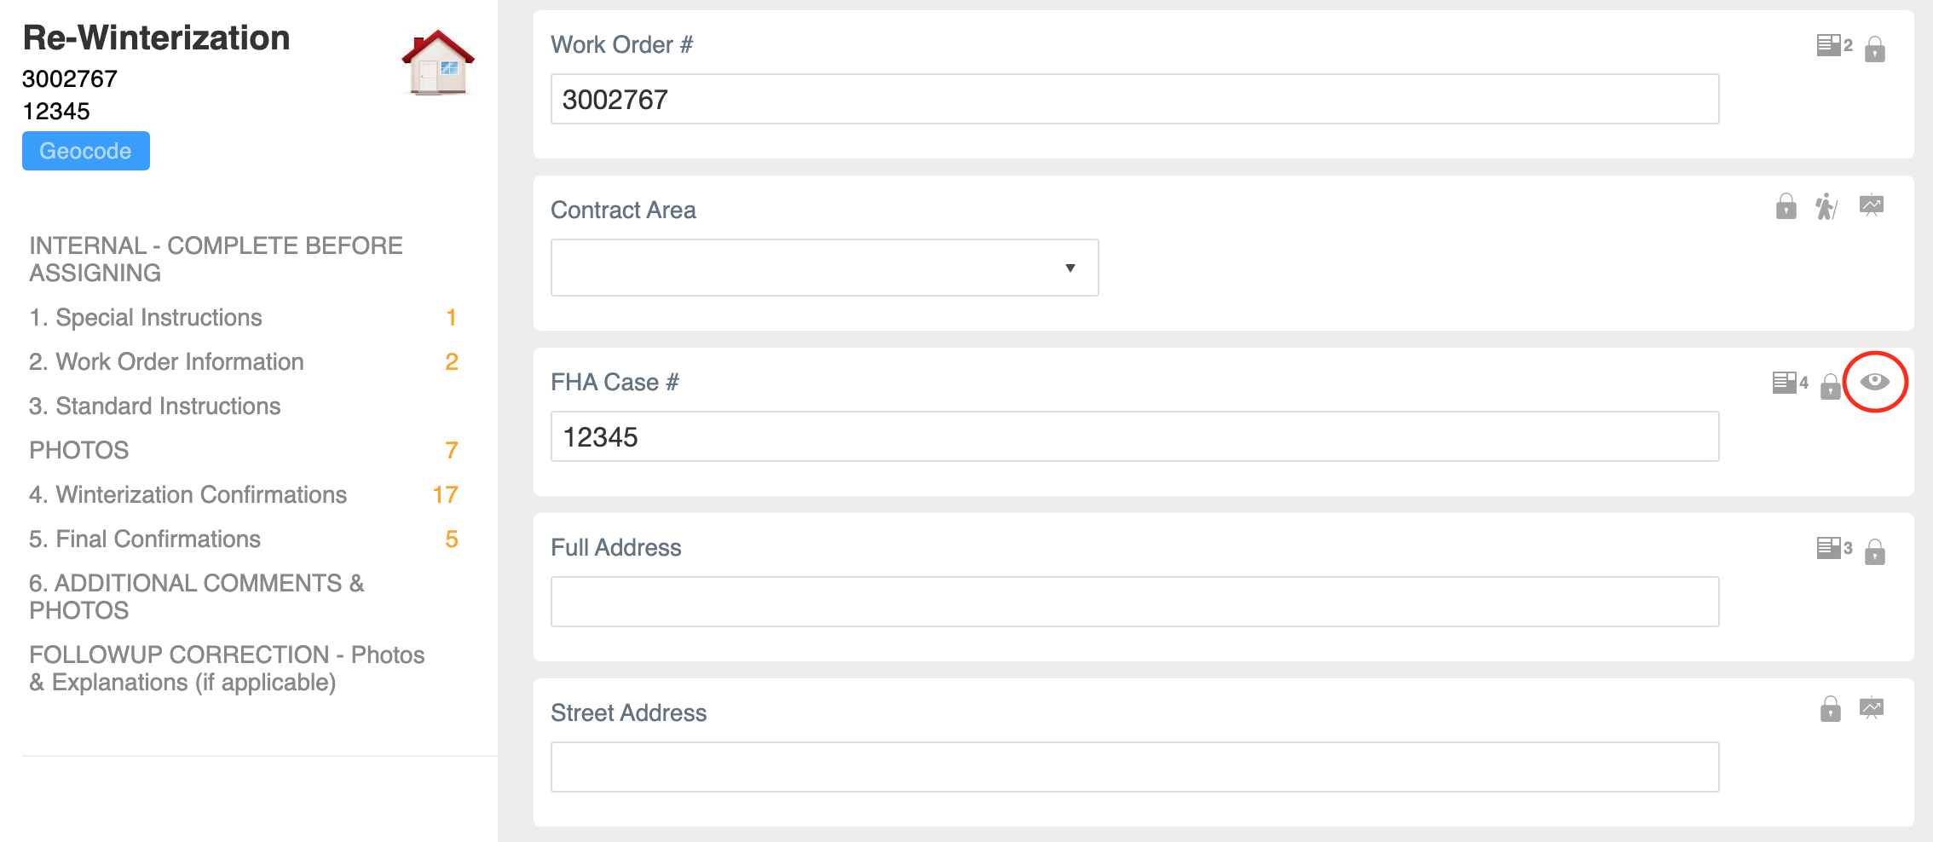The image size is (1933, 842).
Task: Click the presentation chart icon on Contract Area
Action: point(1871,205)
